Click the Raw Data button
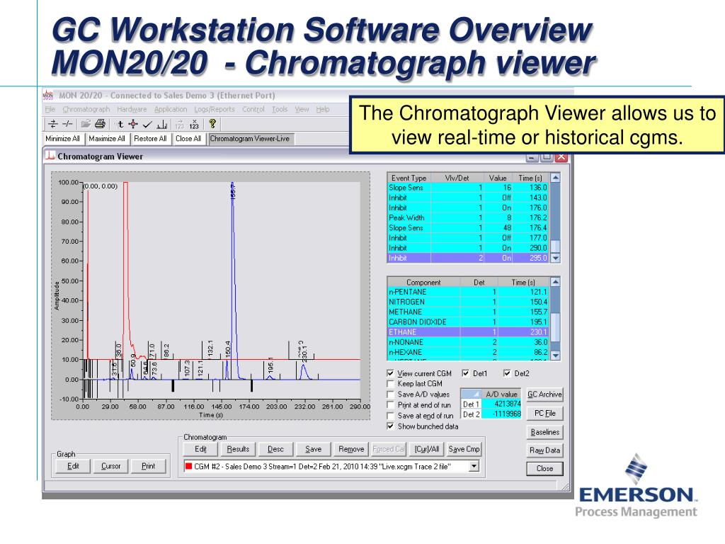 pyautogui.click(x=544, y=450)
